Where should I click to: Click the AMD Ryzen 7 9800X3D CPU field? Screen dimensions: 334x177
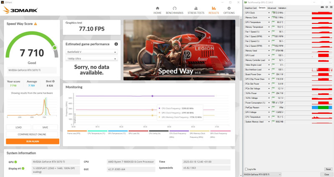point(131,162)
